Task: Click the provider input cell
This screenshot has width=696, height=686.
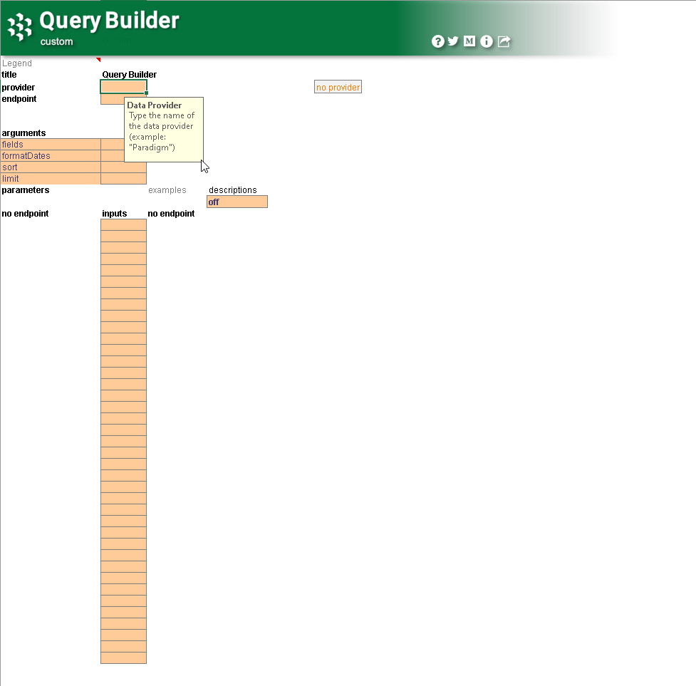Action: point(123,86)
